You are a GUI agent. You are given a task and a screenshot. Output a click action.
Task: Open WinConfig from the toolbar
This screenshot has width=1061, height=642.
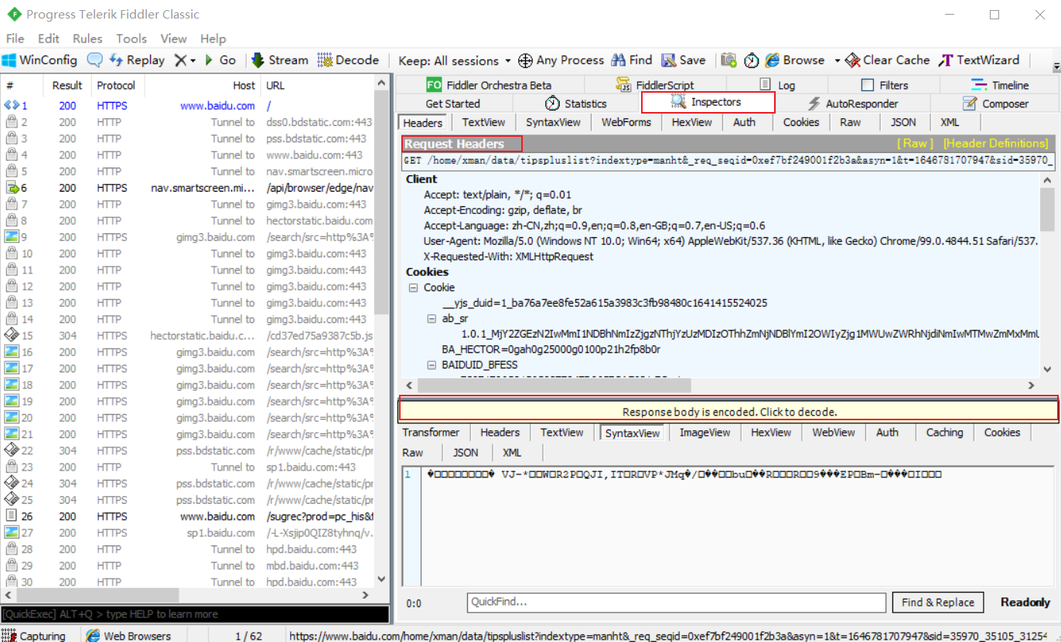tap(40, 60)
